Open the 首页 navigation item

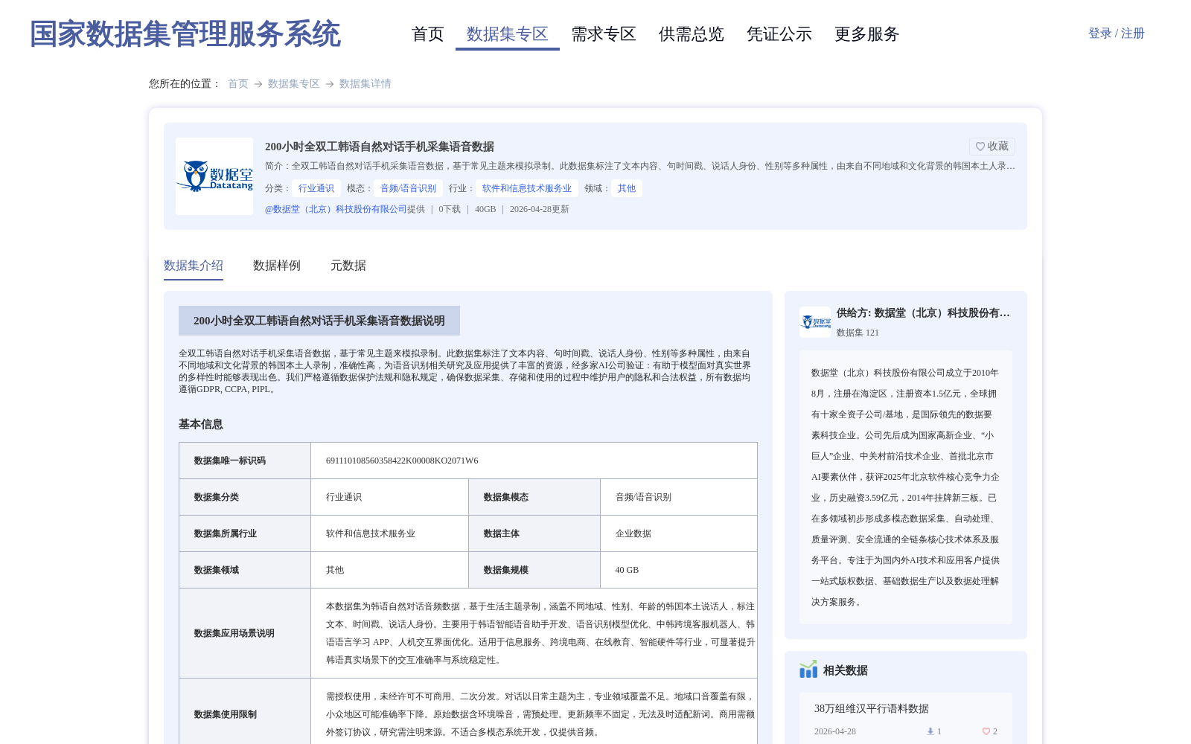coord(428,34)
